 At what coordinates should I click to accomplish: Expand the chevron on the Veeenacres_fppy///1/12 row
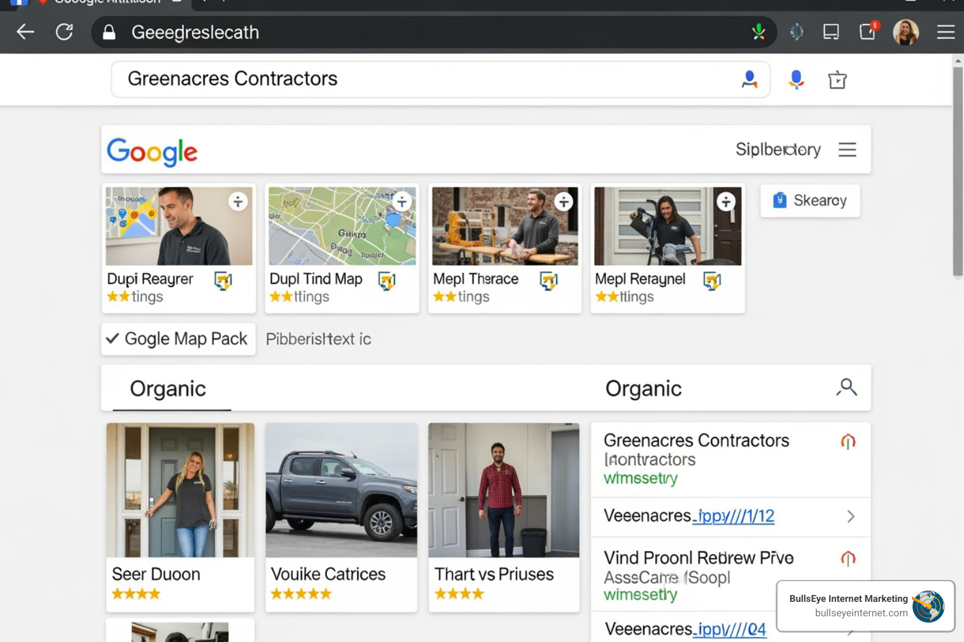pos(851,517)
